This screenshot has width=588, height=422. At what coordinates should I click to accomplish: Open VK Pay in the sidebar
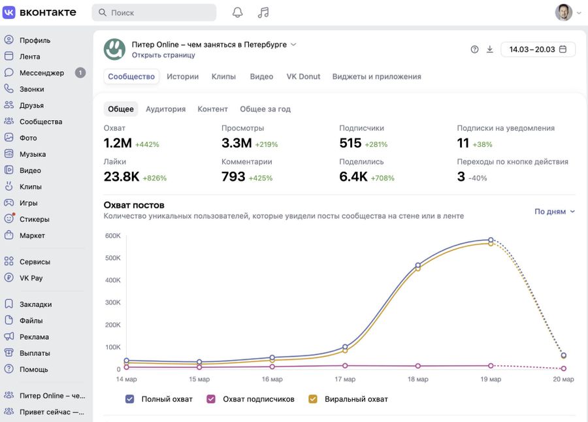click(x=31, y=278)
